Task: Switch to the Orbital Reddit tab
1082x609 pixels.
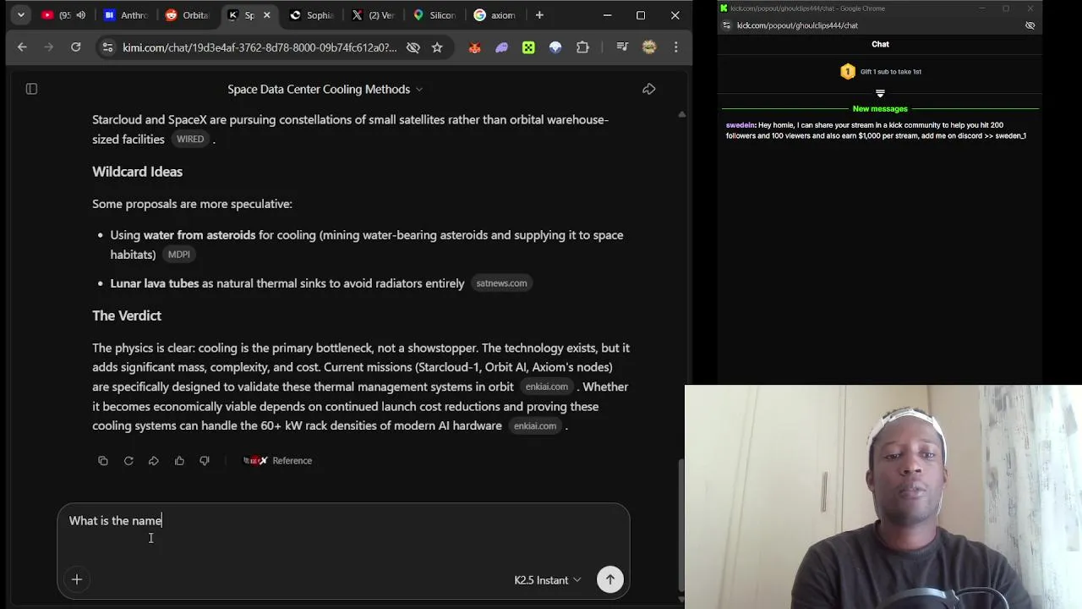Action: 188,14
